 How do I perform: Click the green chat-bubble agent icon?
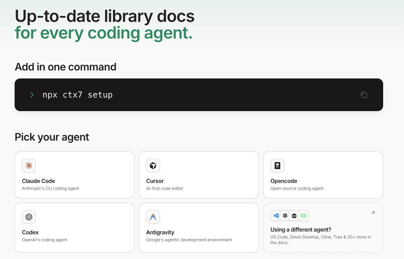point(303,216)
